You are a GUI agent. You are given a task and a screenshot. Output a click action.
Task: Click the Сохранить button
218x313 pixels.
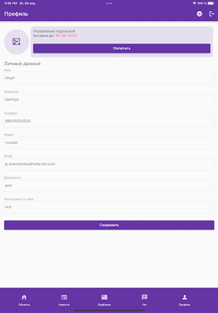click(x=109, y=225)
